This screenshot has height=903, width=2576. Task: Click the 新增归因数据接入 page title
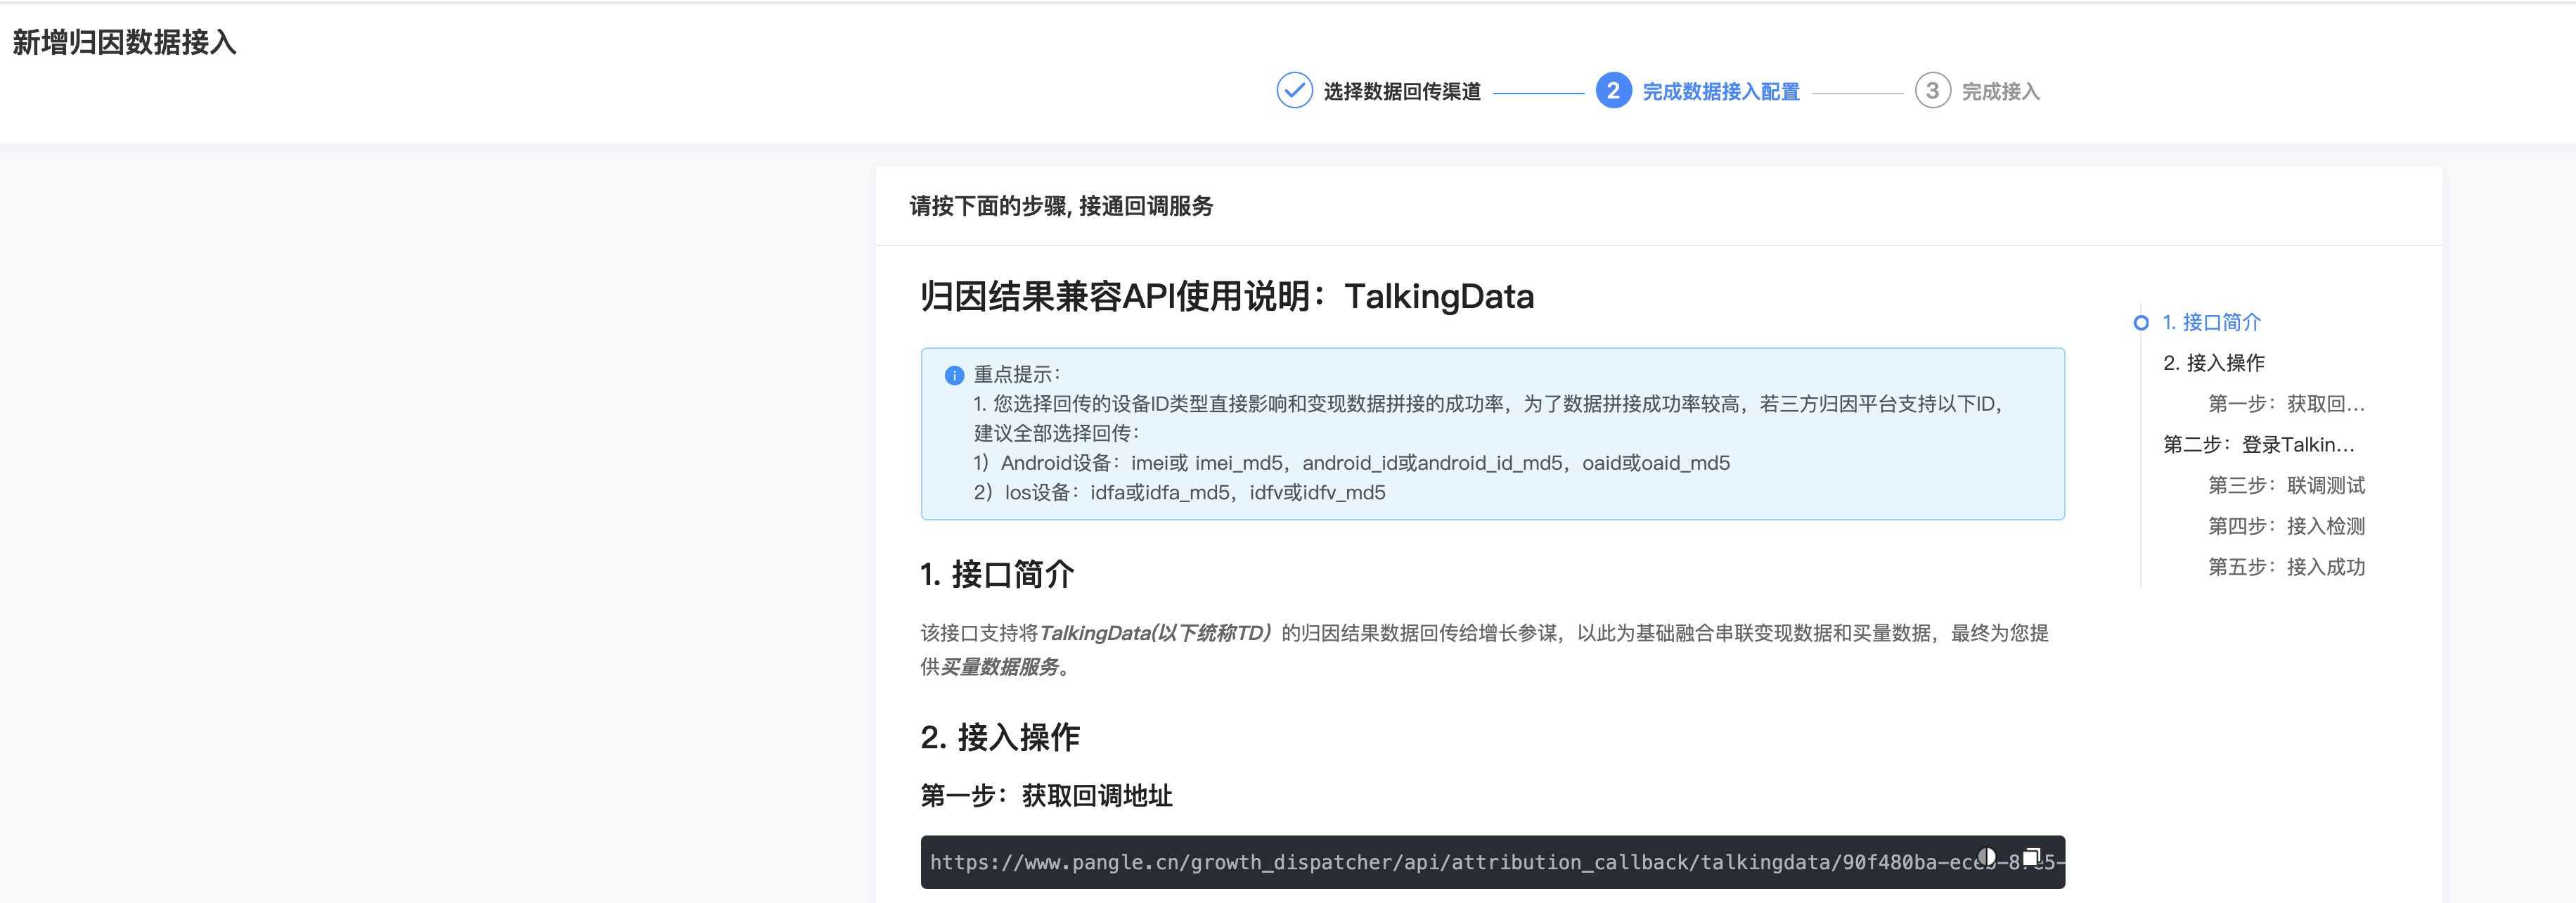tap(124, 42)
